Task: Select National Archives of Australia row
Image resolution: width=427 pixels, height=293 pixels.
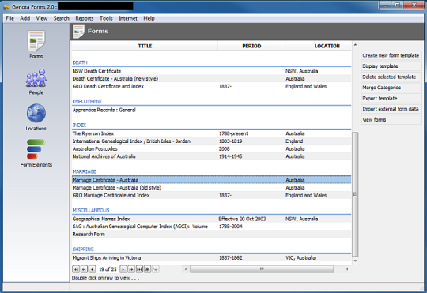Action: pyautogui.click(x=211, y=156)
